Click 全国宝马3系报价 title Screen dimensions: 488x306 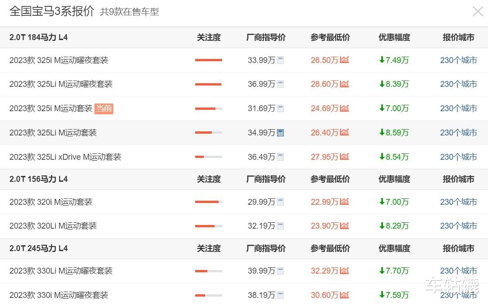pos(52,11)
